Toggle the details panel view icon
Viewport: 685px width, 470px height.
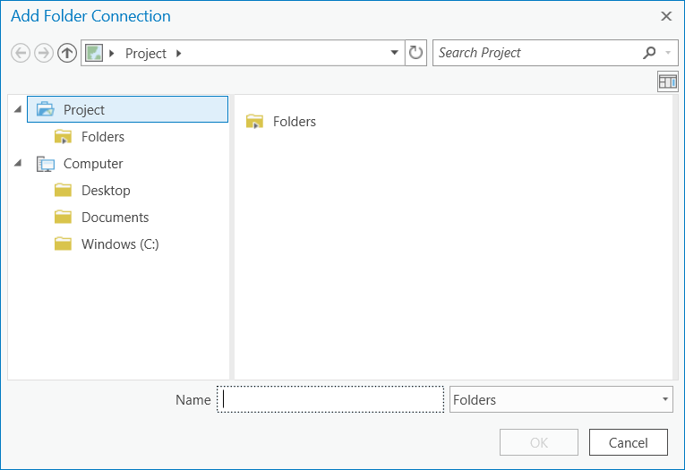click(667, 81)
